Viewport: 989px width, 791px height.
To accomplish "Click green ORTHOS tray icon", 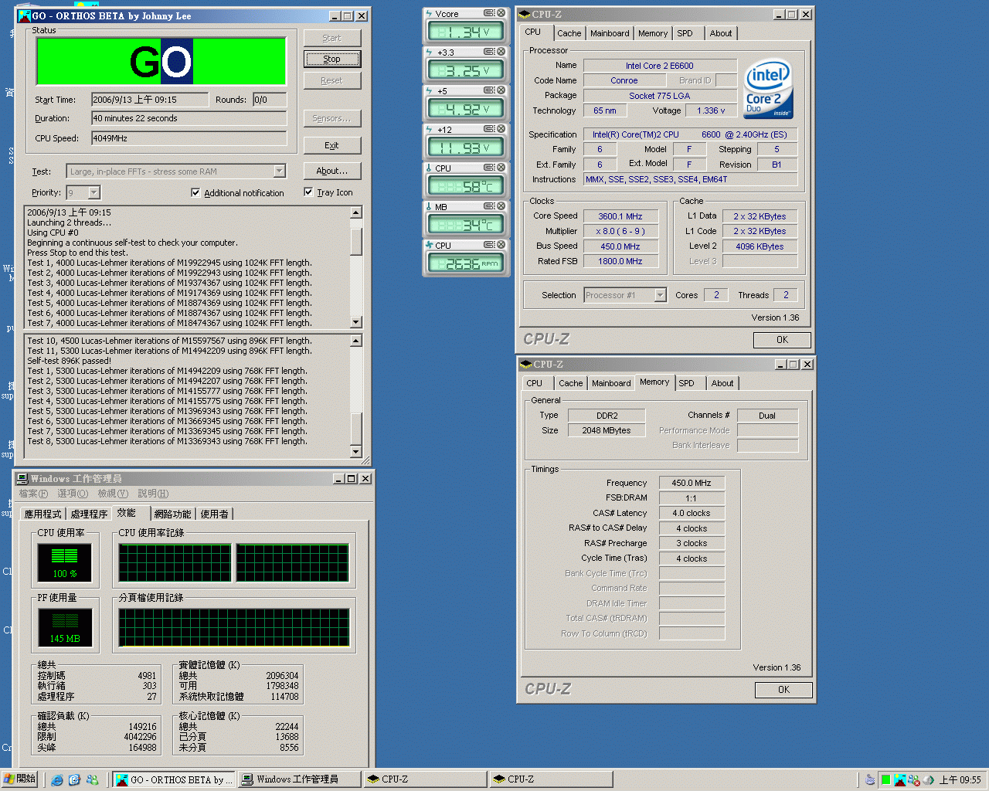I will [886, 780].
